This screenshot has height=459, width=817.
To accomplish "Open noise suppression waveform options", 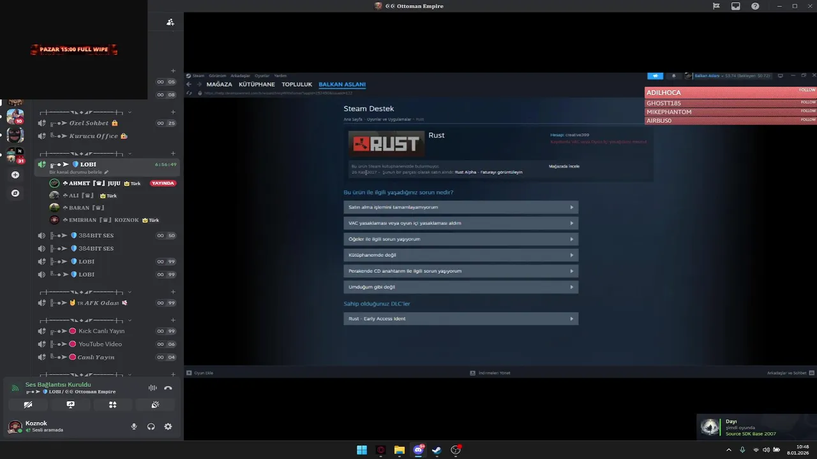I will [x=153, y=388].
